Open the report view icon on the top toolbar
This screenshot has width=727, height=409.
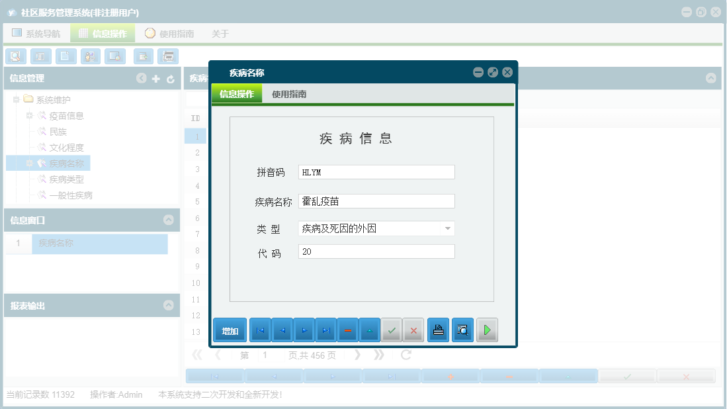pyautogui.click(x=40, y=56)
